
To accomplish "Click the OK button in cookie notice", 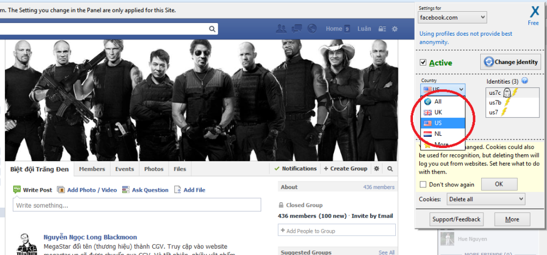I will tap(499, 184).
